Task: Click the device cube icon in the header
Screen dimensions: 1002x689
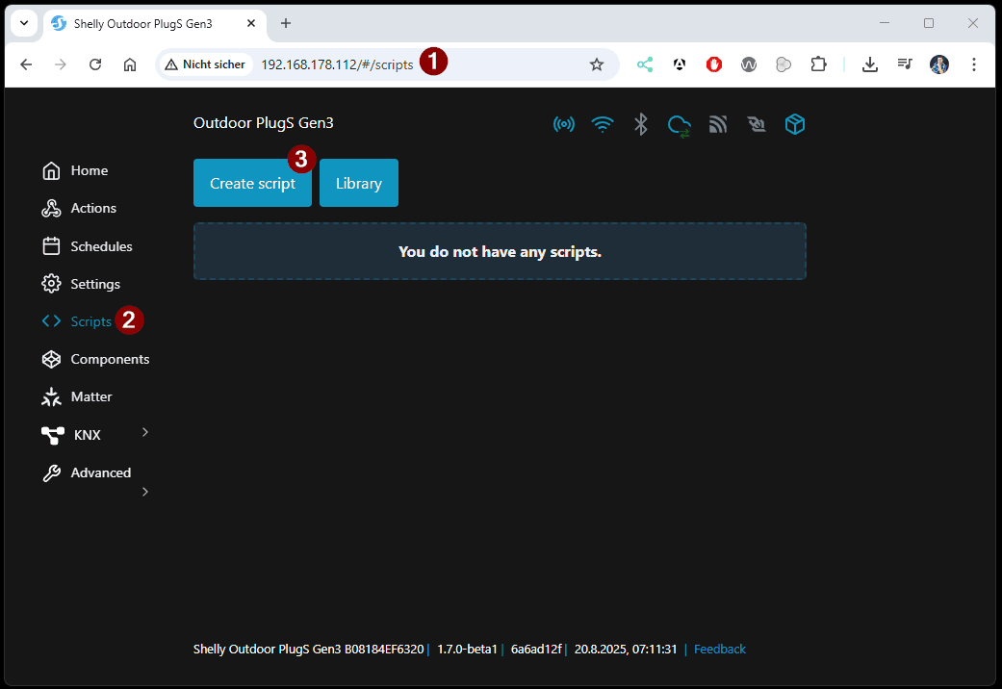Action: 795,124
